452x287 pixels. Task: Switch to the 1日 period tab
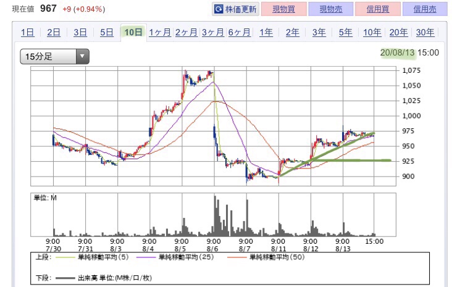(x=27, y=33)
